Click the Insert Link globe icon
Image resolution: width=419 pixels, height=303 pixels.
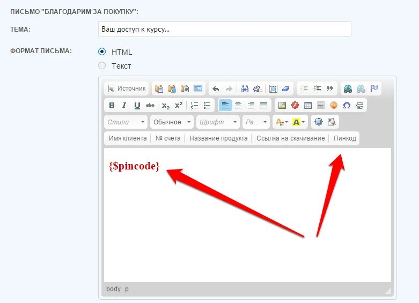click(348, 88)
